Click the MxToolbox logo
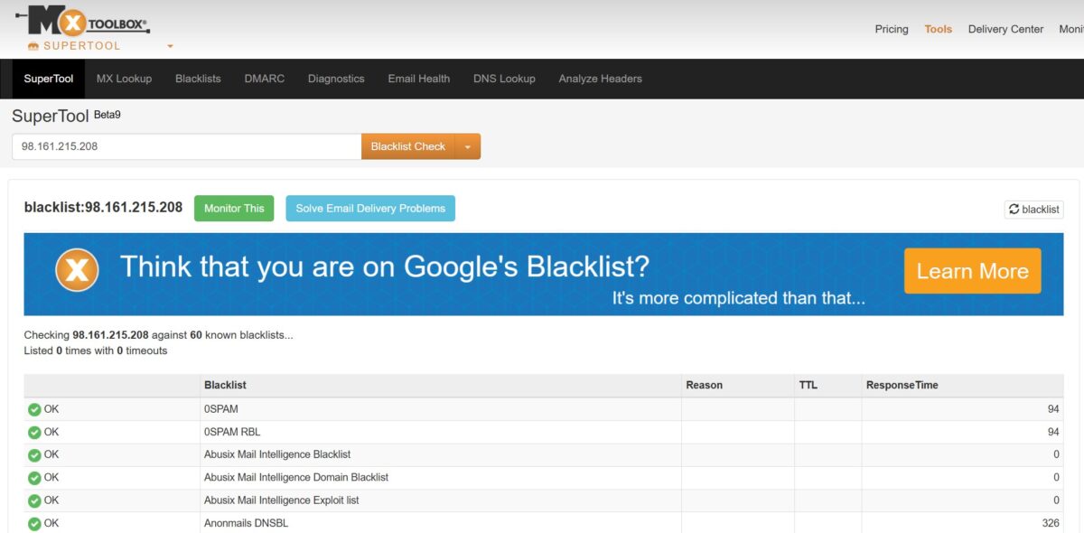 click(83, 20)
